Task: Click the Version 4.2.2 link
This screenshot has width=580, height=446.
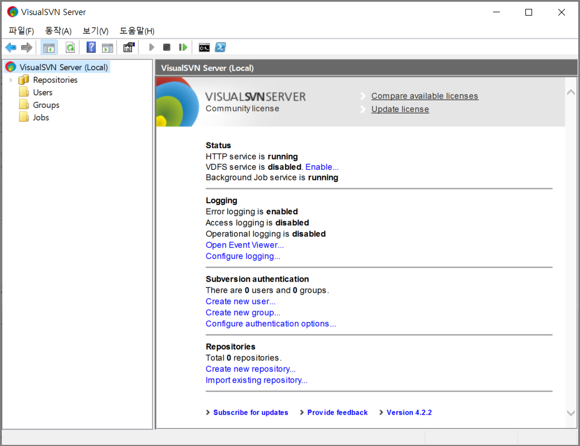Action: coord(409,413)
